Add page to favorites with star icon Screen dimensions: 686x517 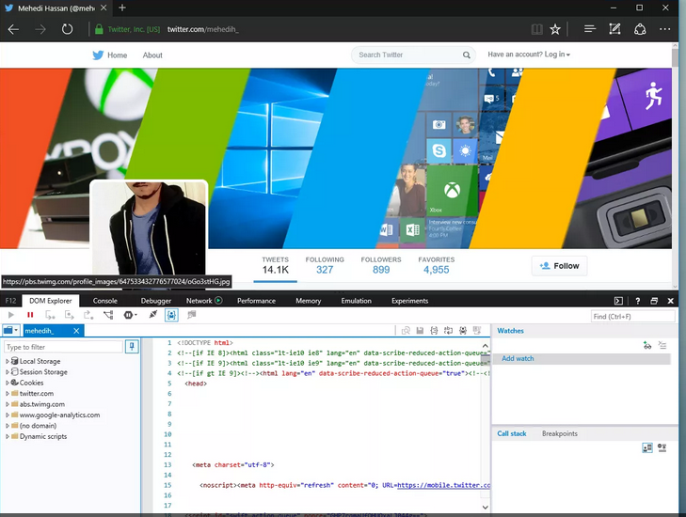[x=556, y=29]
